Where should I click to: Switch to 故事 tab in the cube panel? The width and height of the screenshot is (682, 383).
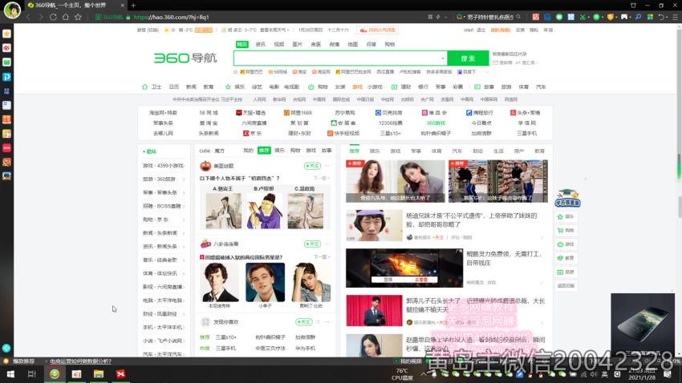tap(327, 151)
